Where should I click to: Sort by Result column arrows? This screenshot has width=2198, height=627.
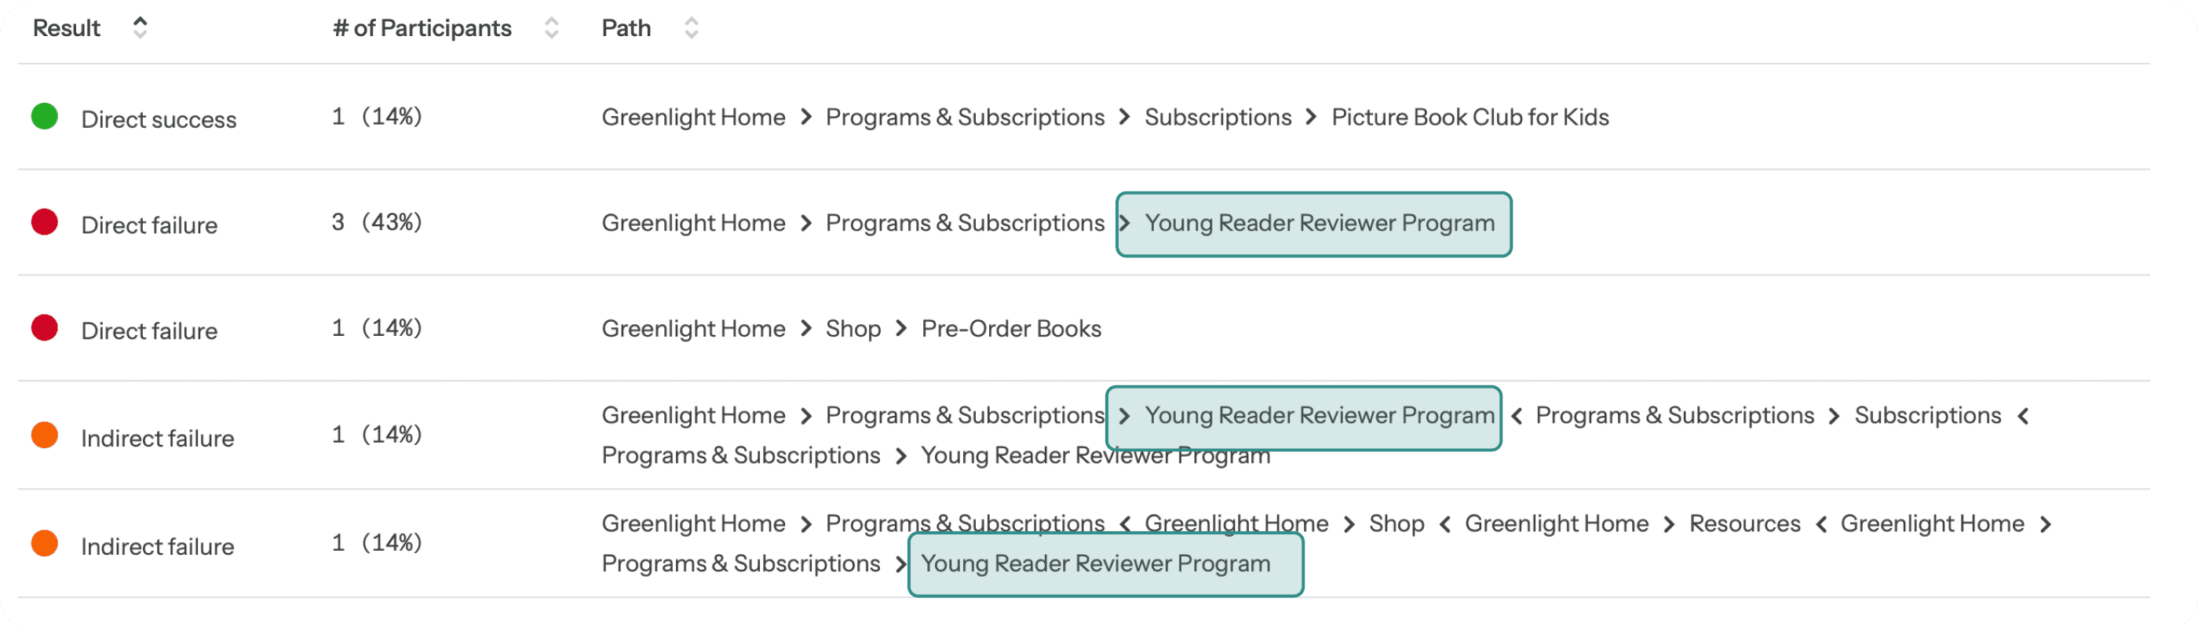(140, 27)
